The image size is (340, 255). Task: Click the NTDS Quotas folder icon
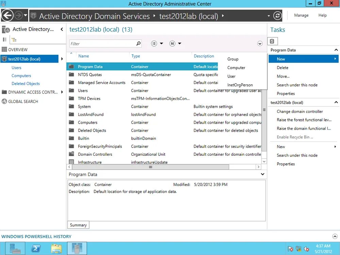(71, 74)
